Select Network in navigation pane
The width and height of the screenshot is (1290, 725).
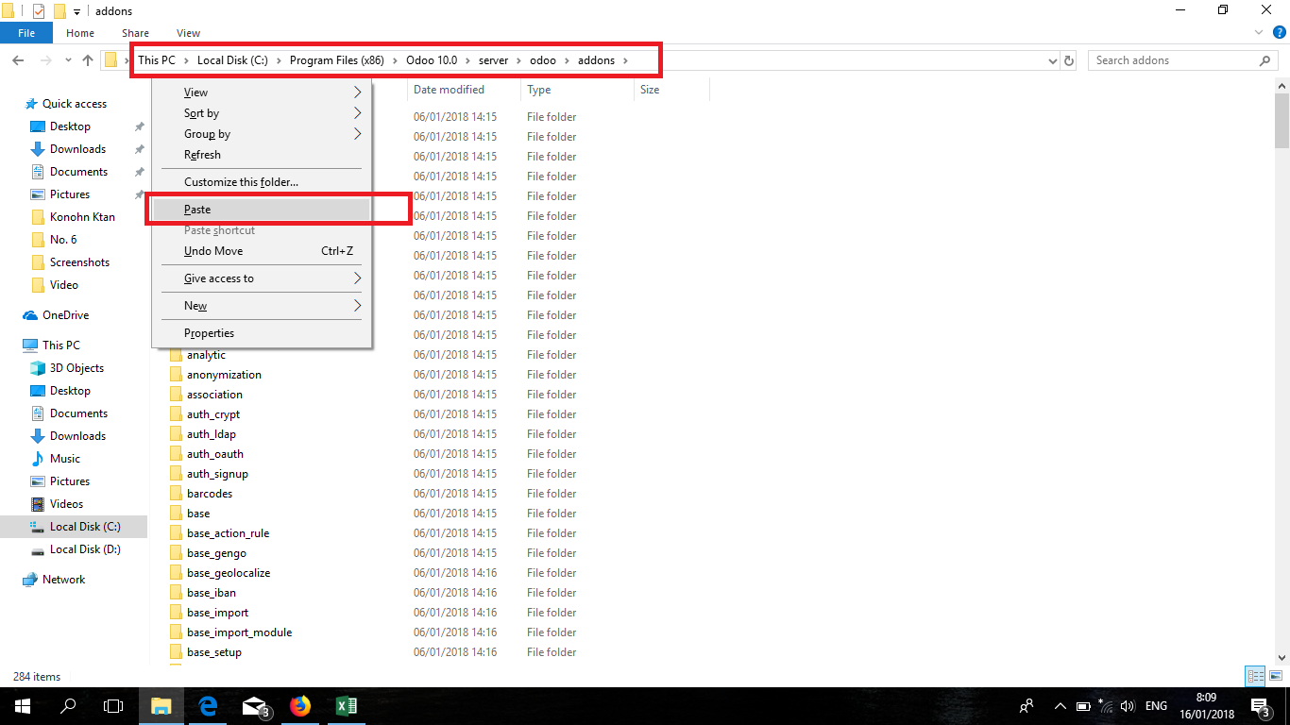(63, 580)
